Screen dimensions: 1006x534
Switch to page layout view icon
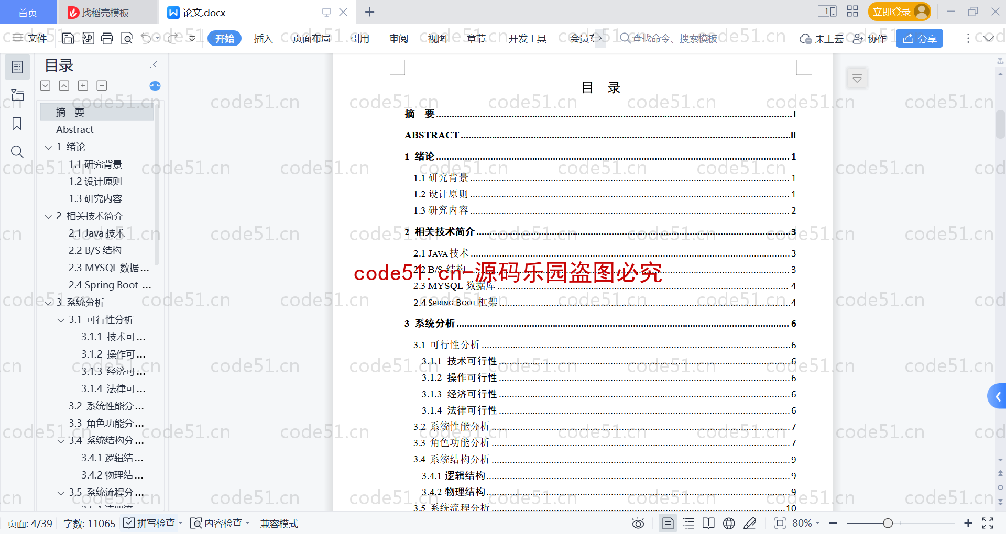(668, 523)
